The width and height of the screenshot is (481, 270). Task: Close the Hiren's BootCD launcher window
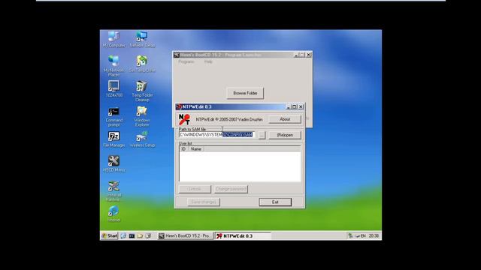(309, 55)
